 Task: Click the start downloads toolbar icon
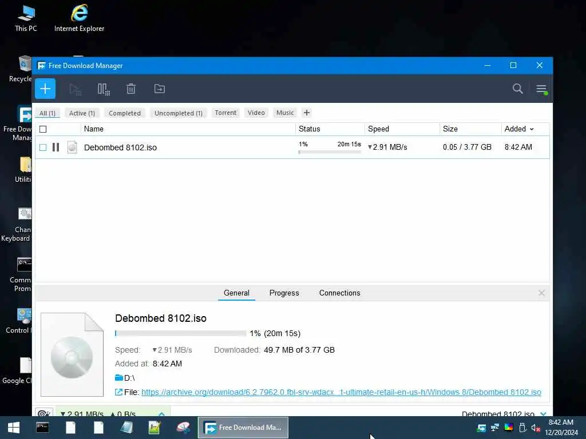(75, 89)
